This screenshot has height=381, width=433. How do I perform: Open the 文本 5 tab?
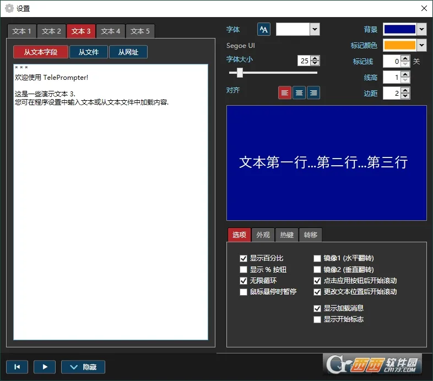(140, 31)
